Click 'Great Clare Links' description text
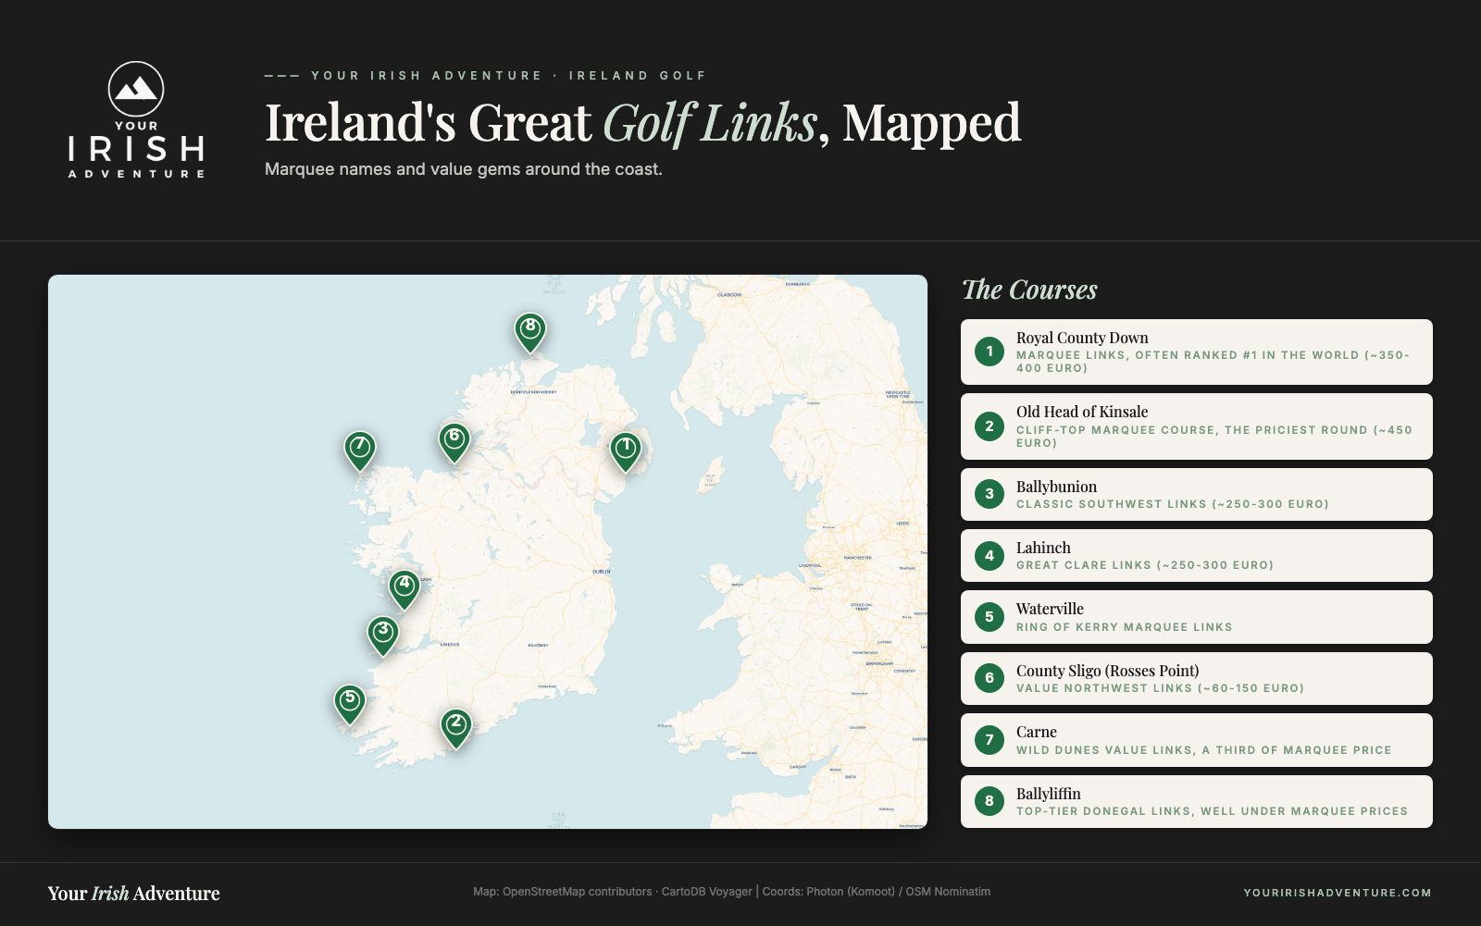The width and height of the screenshot is (1481, 926). 1145,565
